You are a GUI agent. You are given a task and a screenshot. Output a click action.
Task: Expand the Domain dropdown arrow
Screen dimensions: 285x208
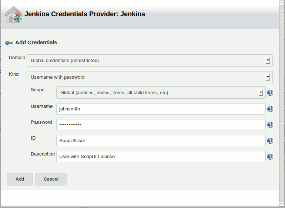pos(268,61)
